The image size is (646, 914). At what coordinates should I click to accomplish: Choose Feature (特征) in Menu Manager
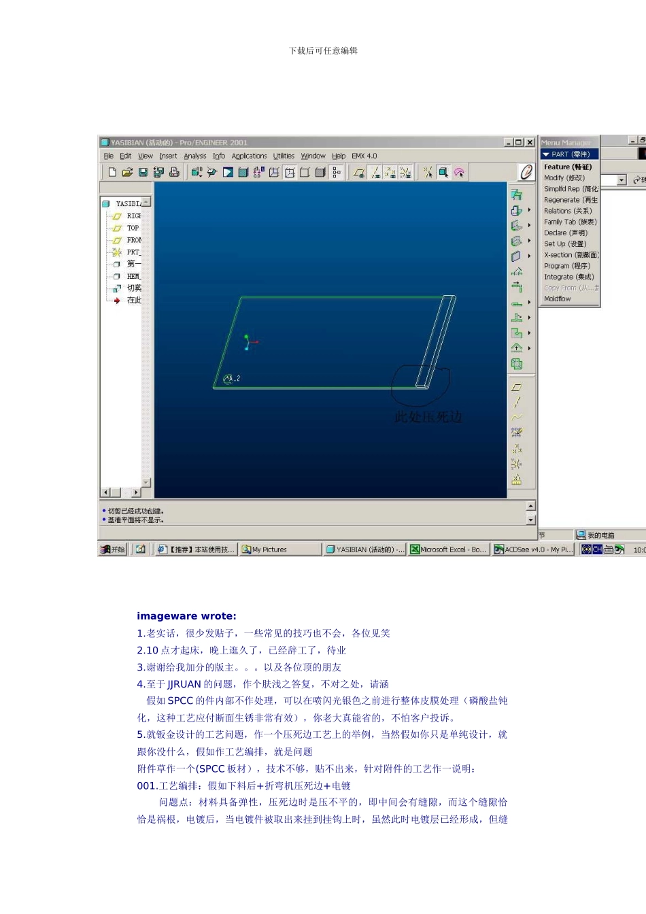click(x=568, y=167)
